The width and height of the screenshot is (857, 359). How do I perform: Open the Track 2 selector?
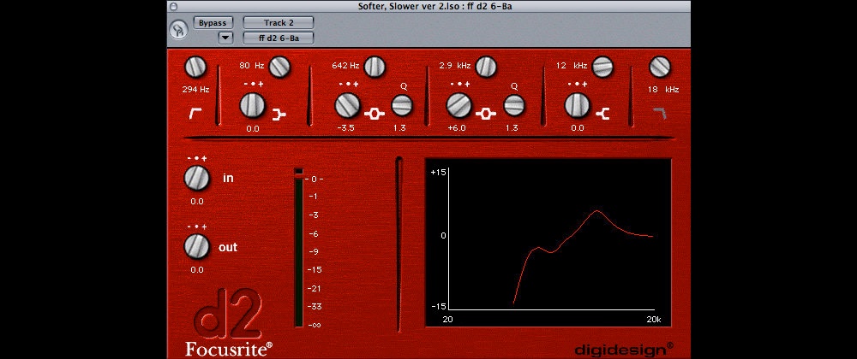279,22
